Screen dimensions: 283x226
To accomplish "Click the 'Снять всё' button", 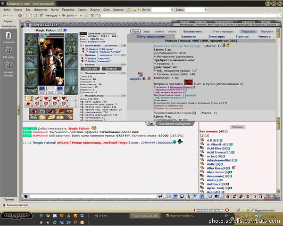I will click(90, 69).
